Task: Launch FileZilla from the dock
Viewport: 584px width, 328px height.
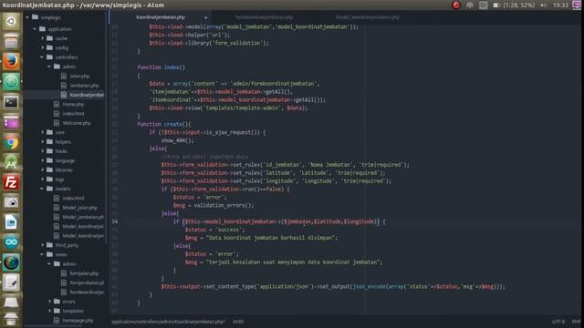Action: click(11, 182)
